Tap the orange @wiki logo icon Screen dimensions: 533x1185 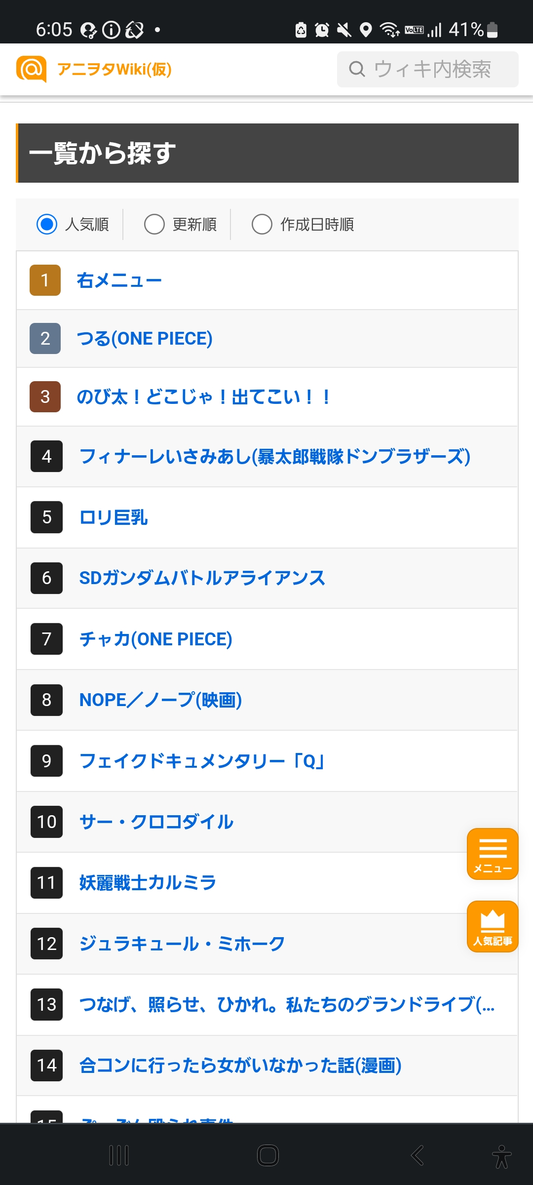click(31, 69)
